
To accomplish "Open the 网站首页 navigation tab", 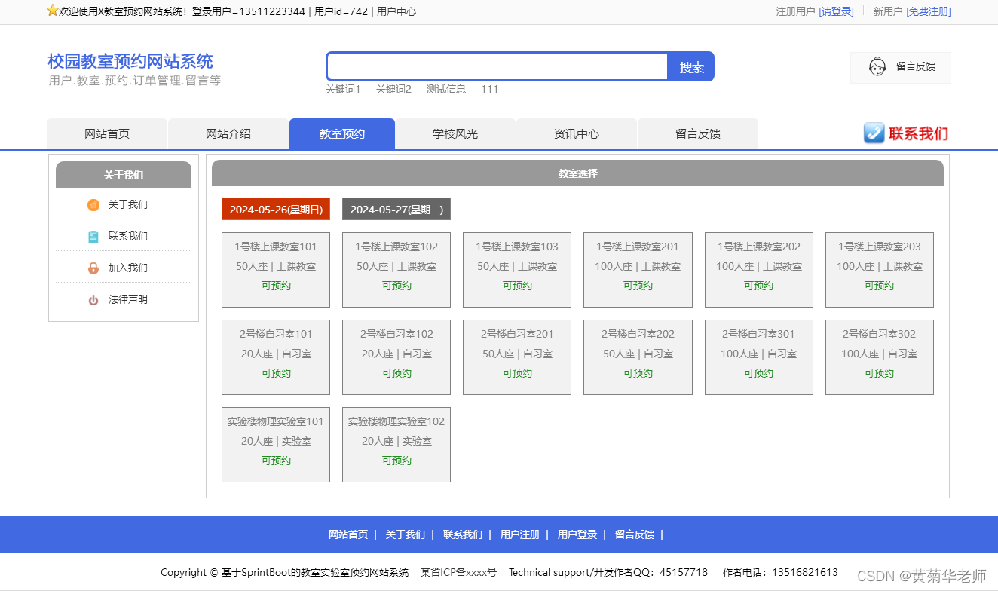I will coord(107,133).
